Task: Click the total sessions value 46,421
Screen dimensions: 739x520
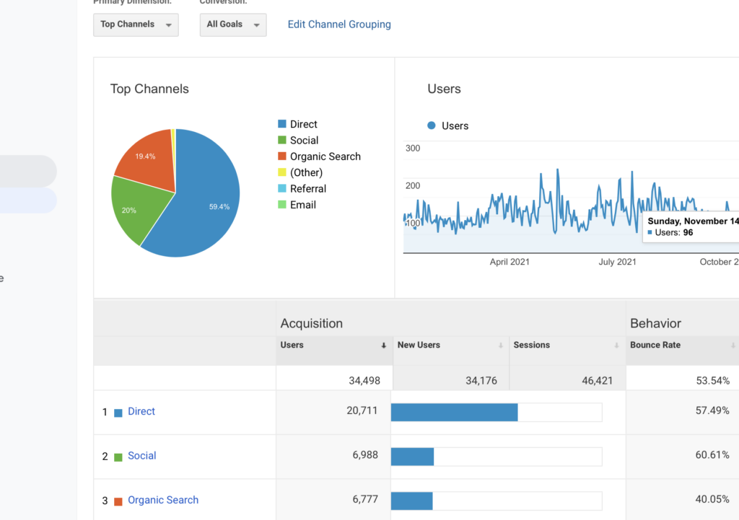Action: 597,381
